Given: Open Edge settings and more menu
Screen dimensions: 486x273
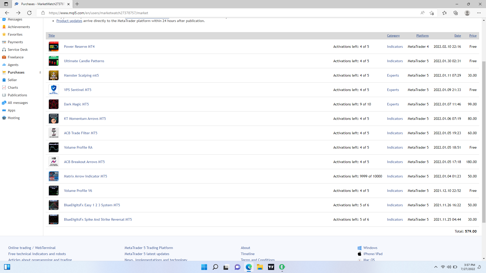Looking at the screenshot, I should pyautogui.click(x=479, y=13).
